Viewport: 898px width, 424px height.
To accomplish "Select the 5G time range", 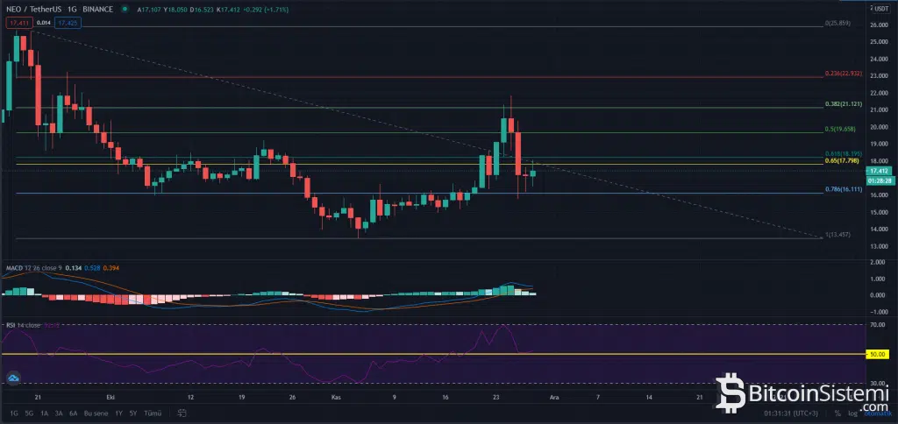I will pos(29,413).
